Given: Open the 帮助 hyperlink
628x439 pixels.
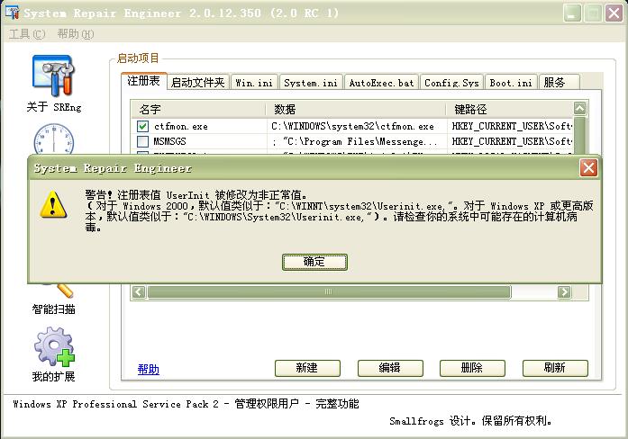Looking at the screenshot, I should click(148, 369).
